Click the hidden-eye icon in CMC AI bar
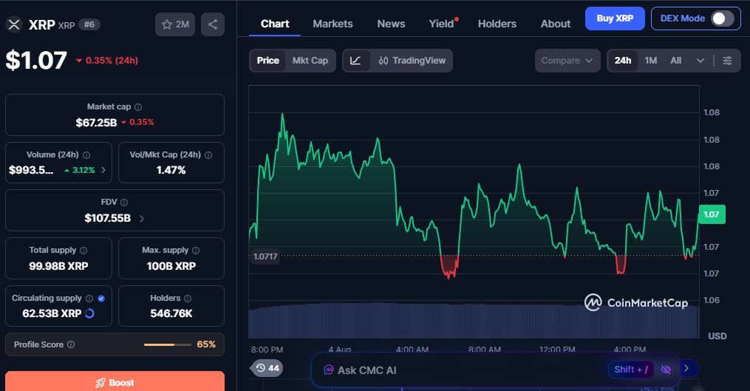This screenshot has height=391, width=750. tap(665, 370)
